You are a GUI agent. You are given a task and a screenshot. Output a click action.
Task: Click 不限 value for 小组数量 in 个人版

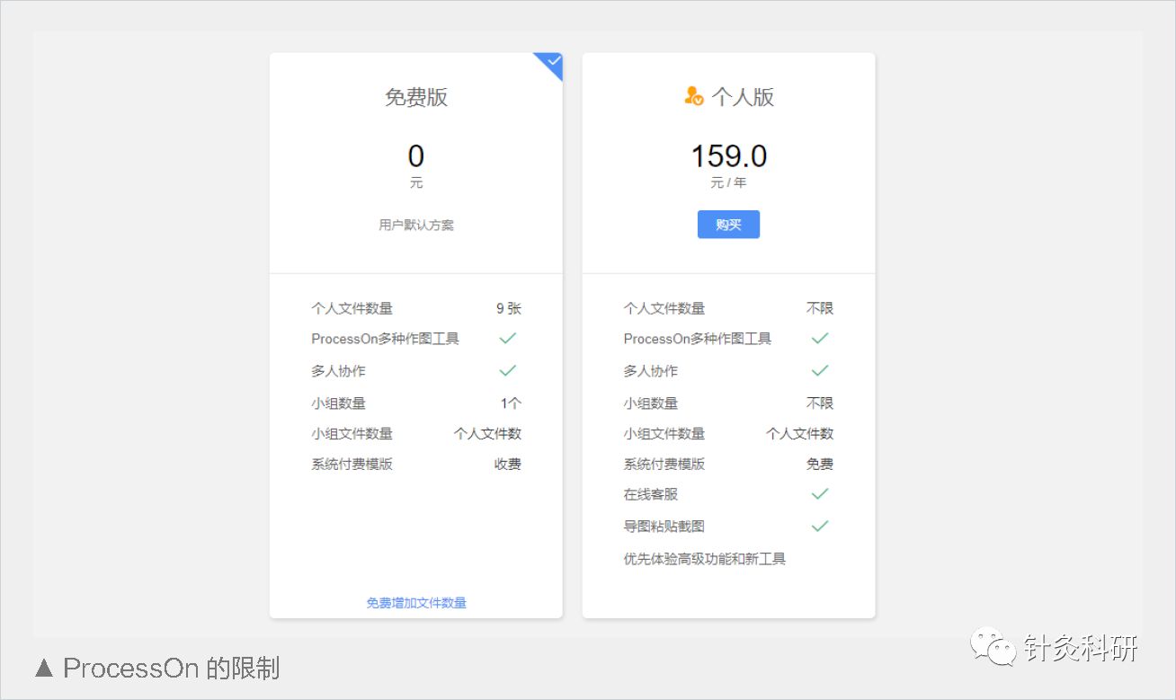coord(820,403)
